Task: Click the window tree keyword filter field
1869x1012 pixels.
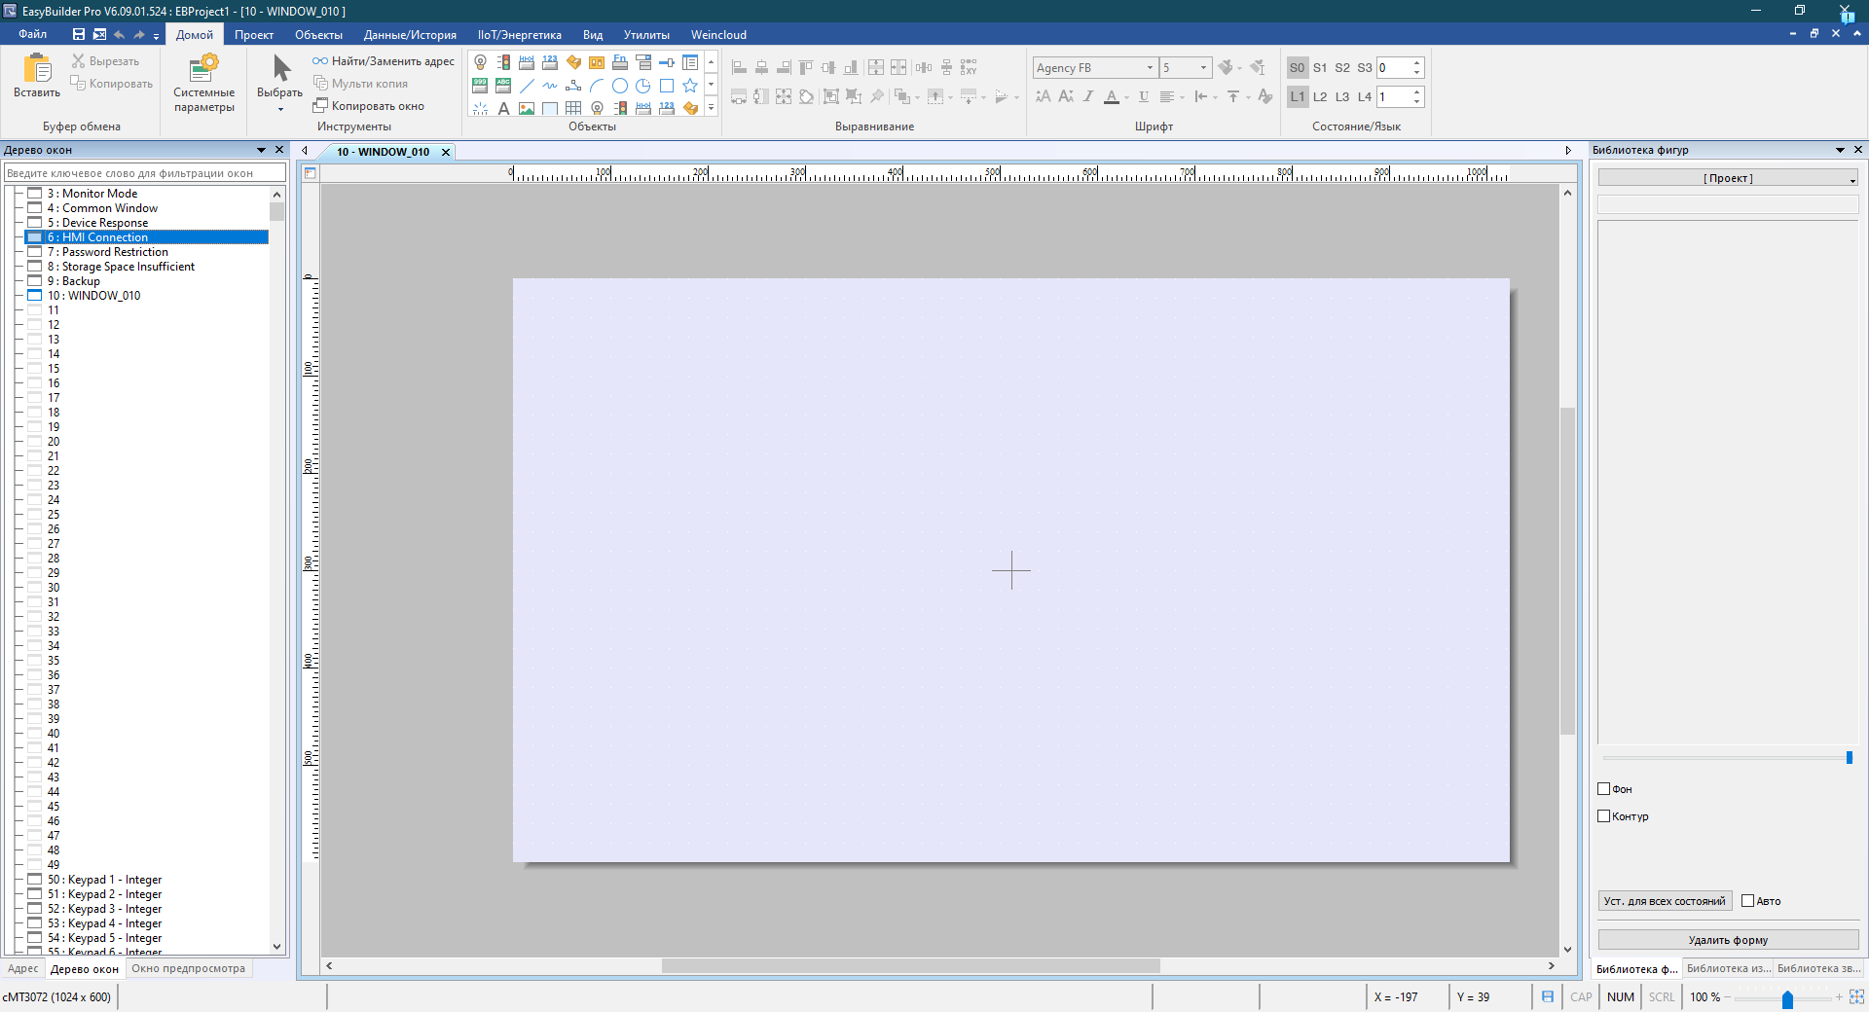Action: coord(145,173)
